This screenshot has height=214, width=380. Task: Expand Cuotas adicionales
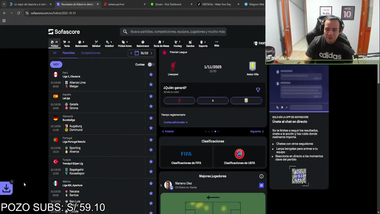point(175,122)
